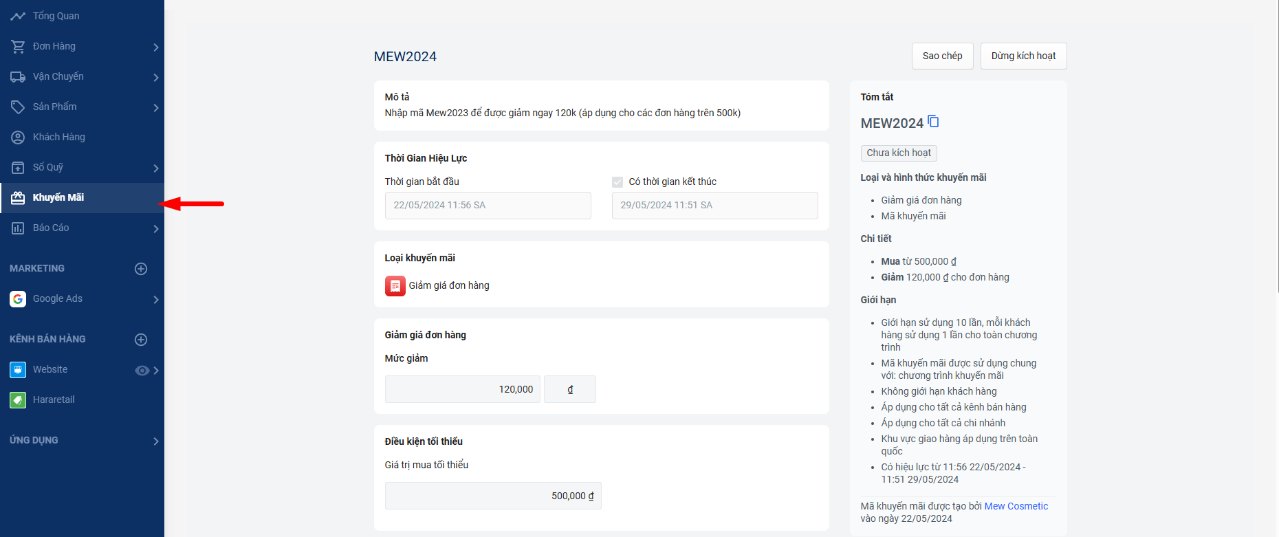
Task: Open the Mew Cosmetic creator link
Action: pos(1016,506)
